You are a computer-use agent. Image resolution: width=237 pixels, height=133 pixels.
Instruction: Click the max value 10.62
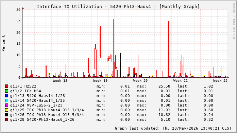coord(164,115)
